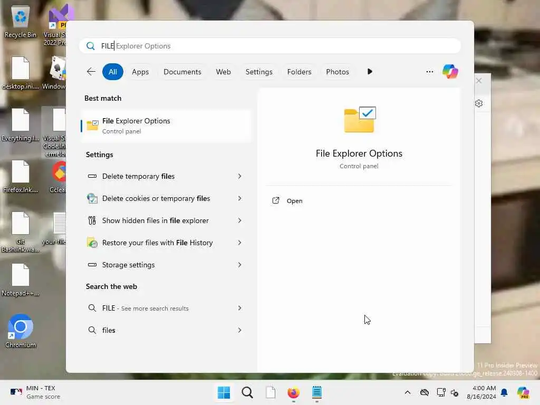
Task: Click the muted volume tray icon
Action: pos(455,392)
